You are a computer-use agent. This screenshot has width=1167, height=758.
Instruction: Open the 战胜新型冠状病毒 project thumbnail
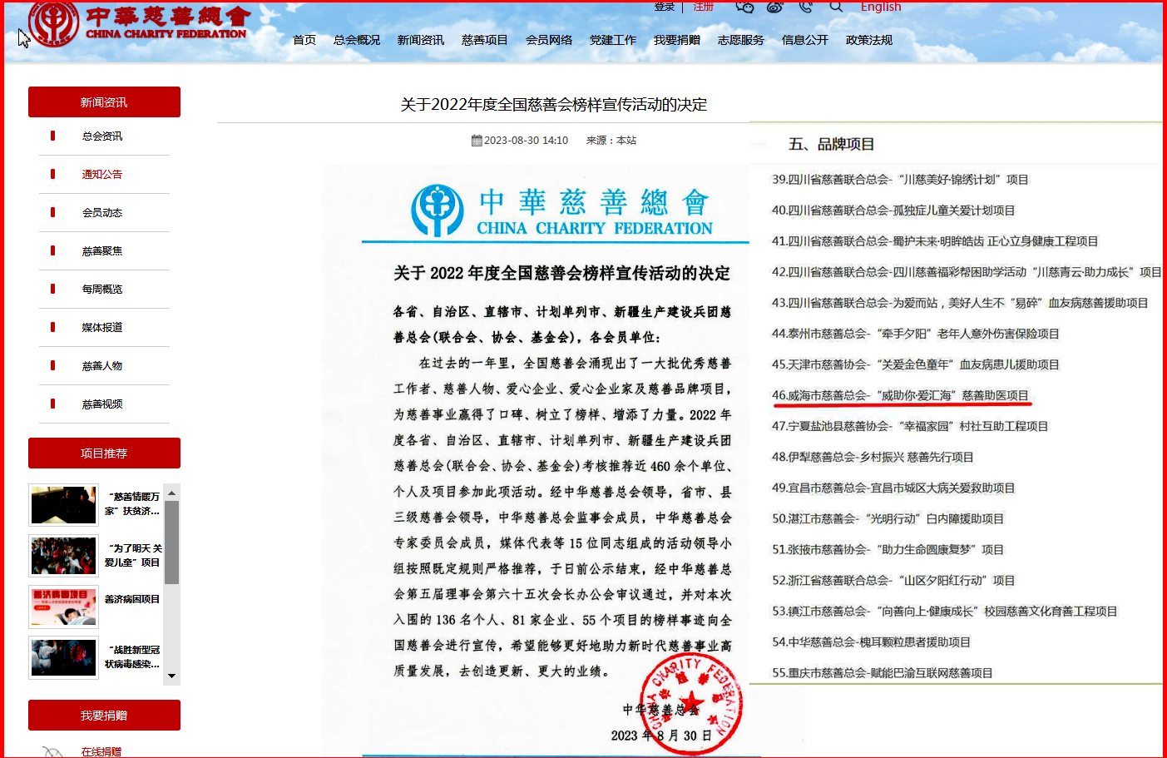tap(64, 657)
